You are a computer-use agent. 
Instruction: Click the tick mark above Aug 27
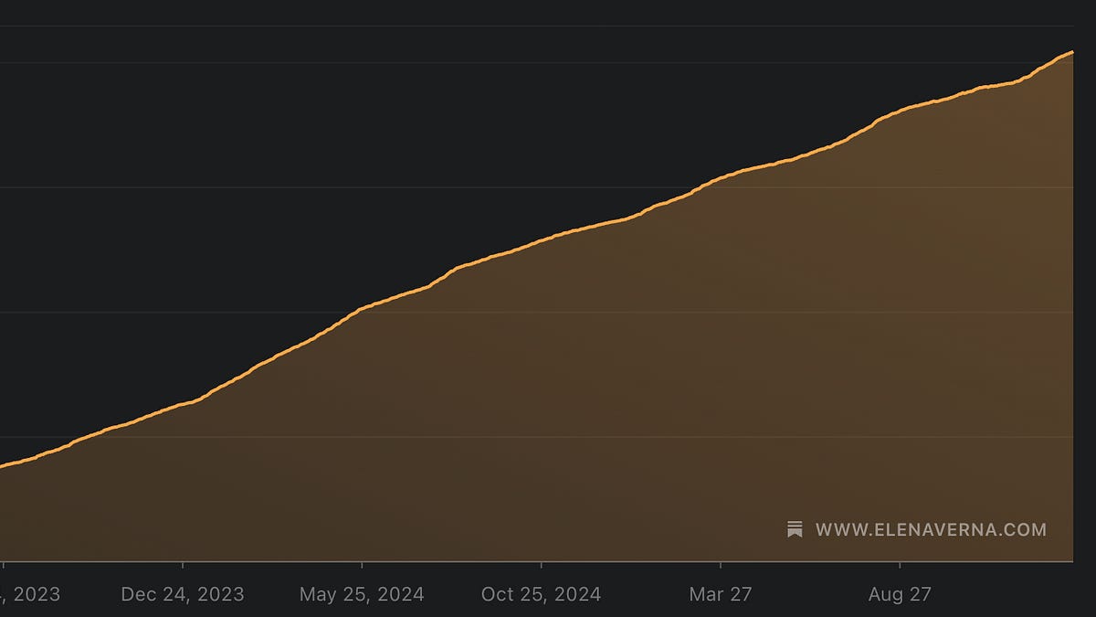[x=899, y=565]
